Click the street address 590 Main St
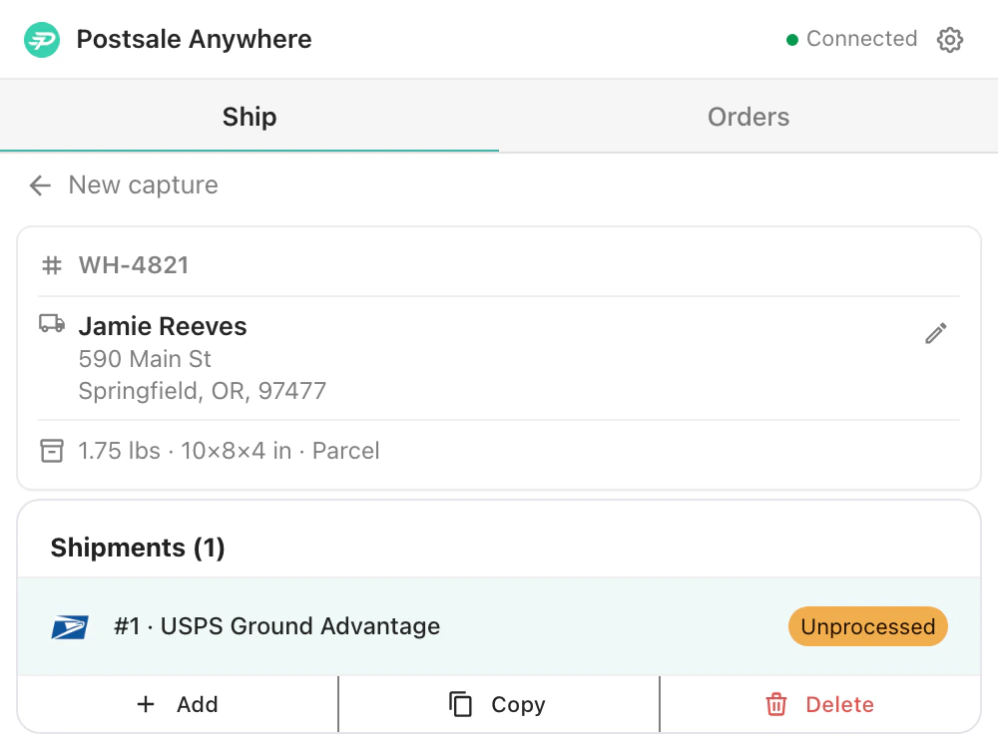Image resolution: width=998 pixels, height=738 pixels. coord(145,359)
